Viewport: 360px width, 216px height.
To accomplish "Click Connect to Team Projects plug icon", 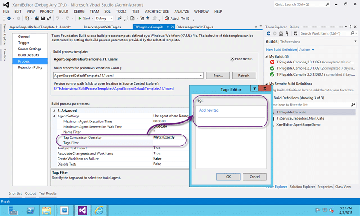I will click(287, 33).
